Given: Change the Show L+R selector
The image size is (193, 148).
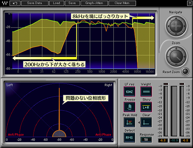Looking at the screenshot, I should click(x=146, y=107).
